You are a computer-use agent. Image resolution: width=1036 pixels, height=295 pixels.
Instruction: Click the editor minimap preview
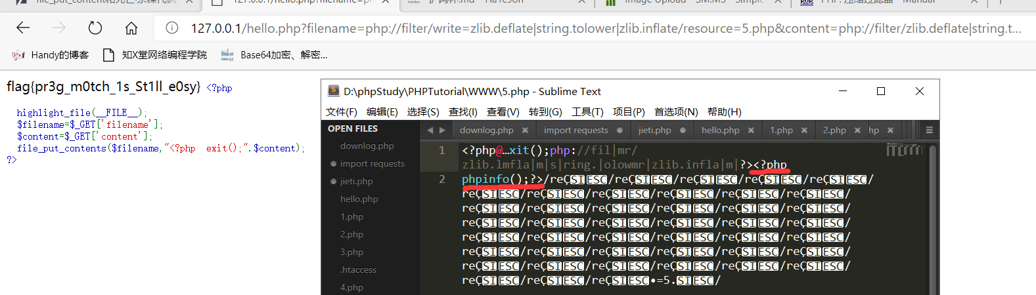(905, 150)
